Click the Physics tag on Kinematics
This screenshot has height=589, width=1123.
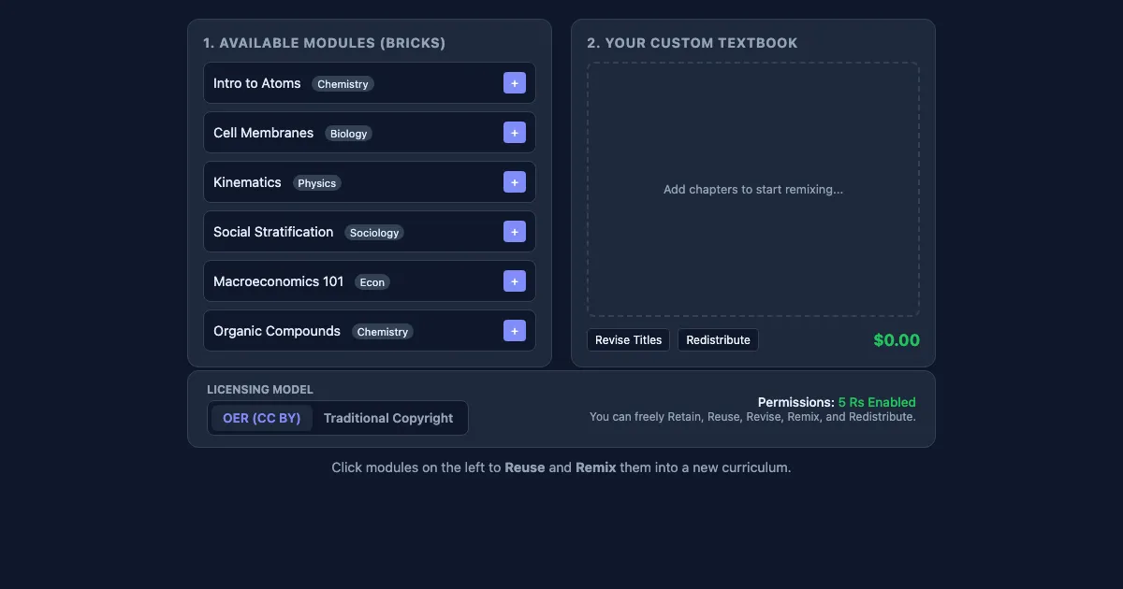[317, 183]
